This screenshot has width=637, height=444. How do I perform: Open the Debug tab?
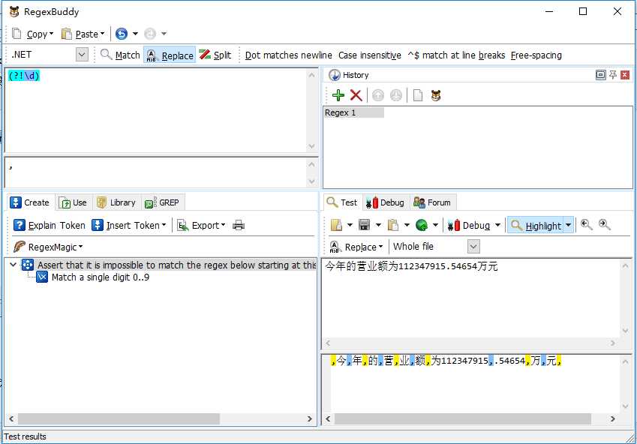pos(386,202)
